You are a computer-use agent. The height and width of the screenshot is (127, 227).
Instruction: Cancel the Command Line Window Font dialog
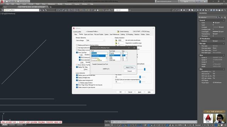coord(129,71)
